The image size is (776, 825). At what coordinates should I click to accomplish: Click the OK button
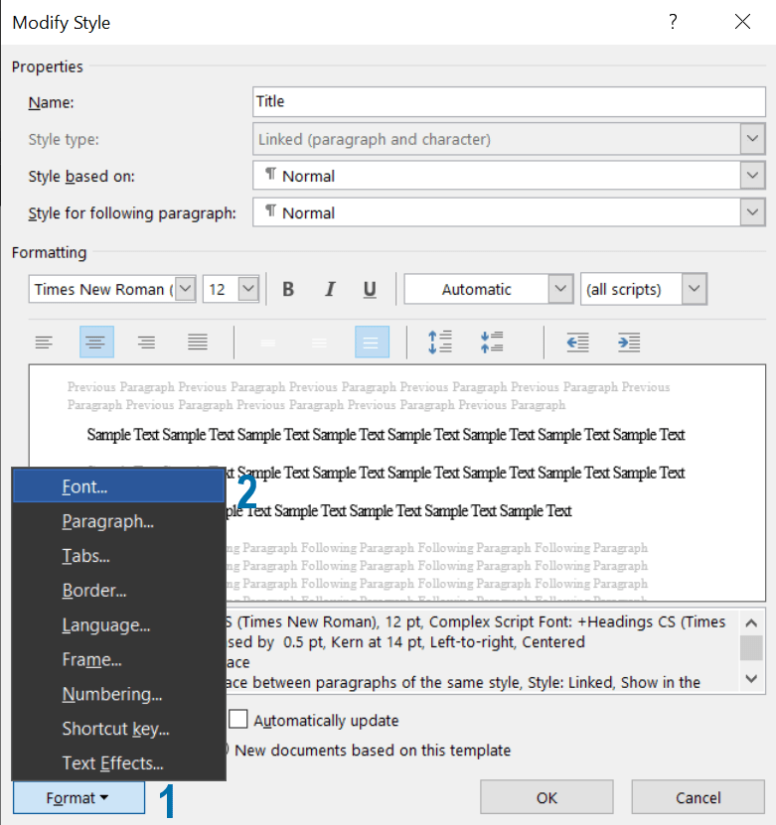point(546,797)
